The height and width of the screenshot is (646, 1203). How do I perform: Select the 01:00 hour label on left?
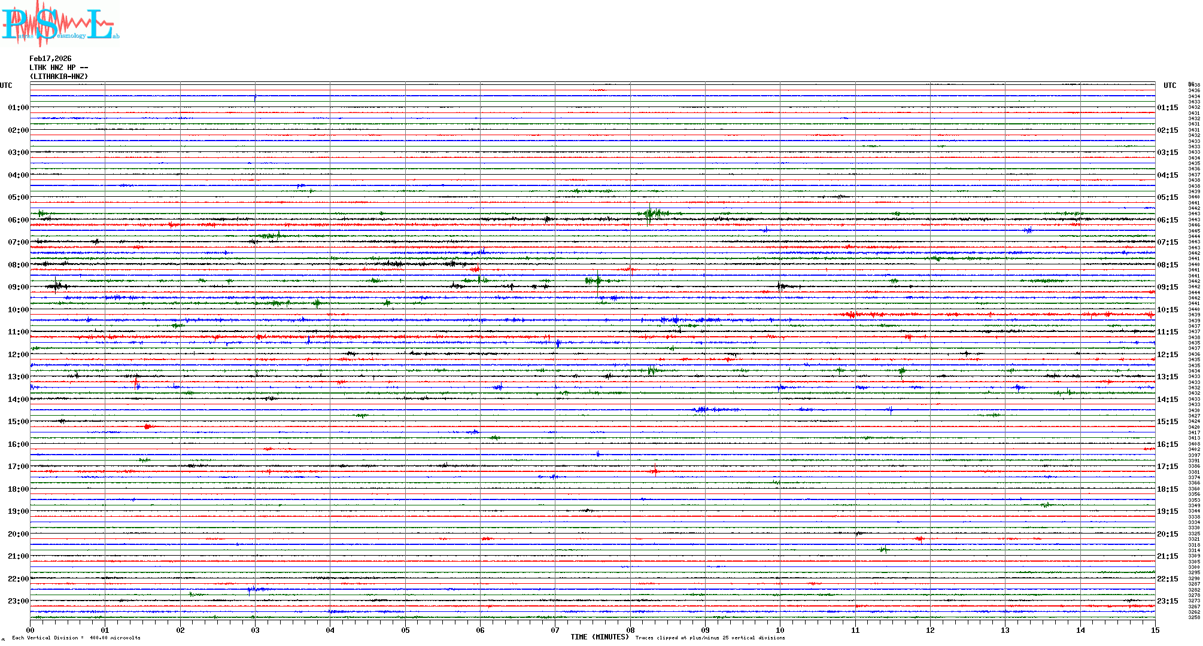click(x=18, y=108)
